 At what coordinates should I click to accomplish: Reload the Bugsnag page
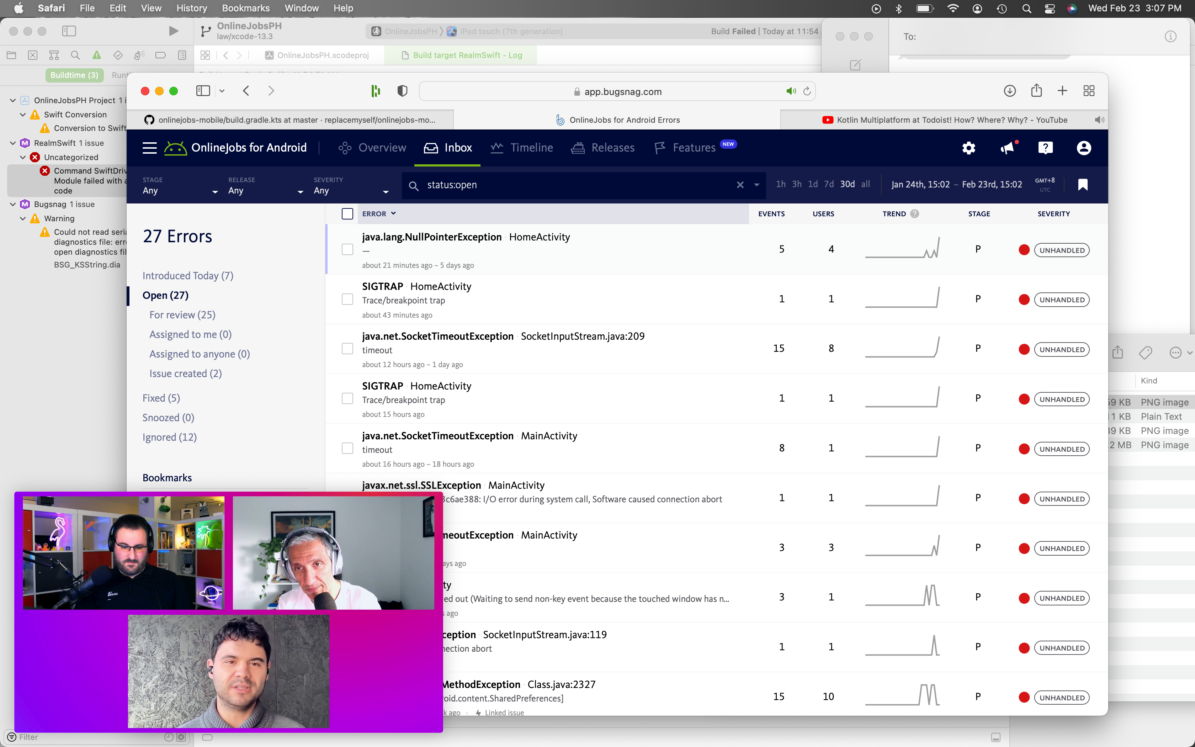(x=807, y=91)
